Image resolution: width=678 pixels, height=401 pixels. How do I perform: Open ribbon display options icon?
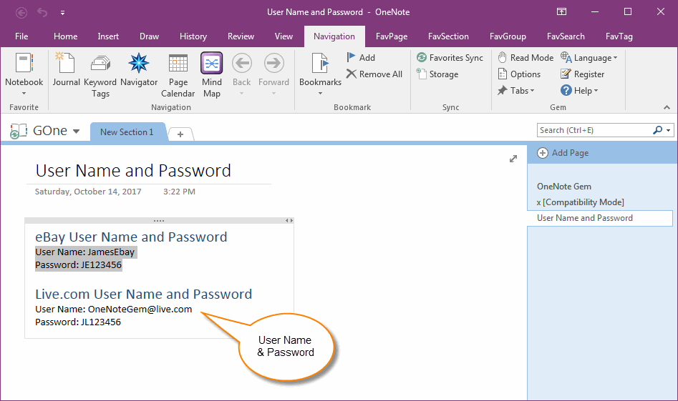(x=561, y=11)
